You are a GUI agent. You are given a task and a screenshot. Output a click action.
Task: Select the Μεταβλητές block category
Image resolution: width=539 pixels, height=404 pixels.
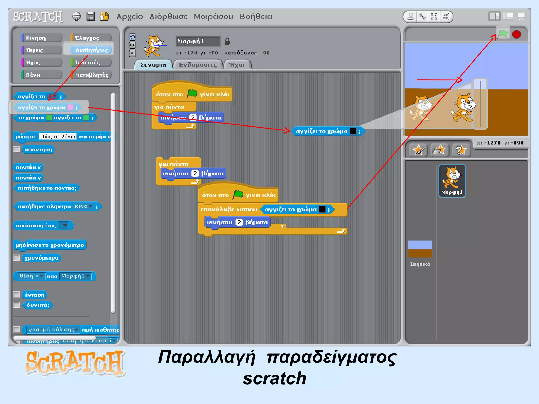tap(91, 75)
